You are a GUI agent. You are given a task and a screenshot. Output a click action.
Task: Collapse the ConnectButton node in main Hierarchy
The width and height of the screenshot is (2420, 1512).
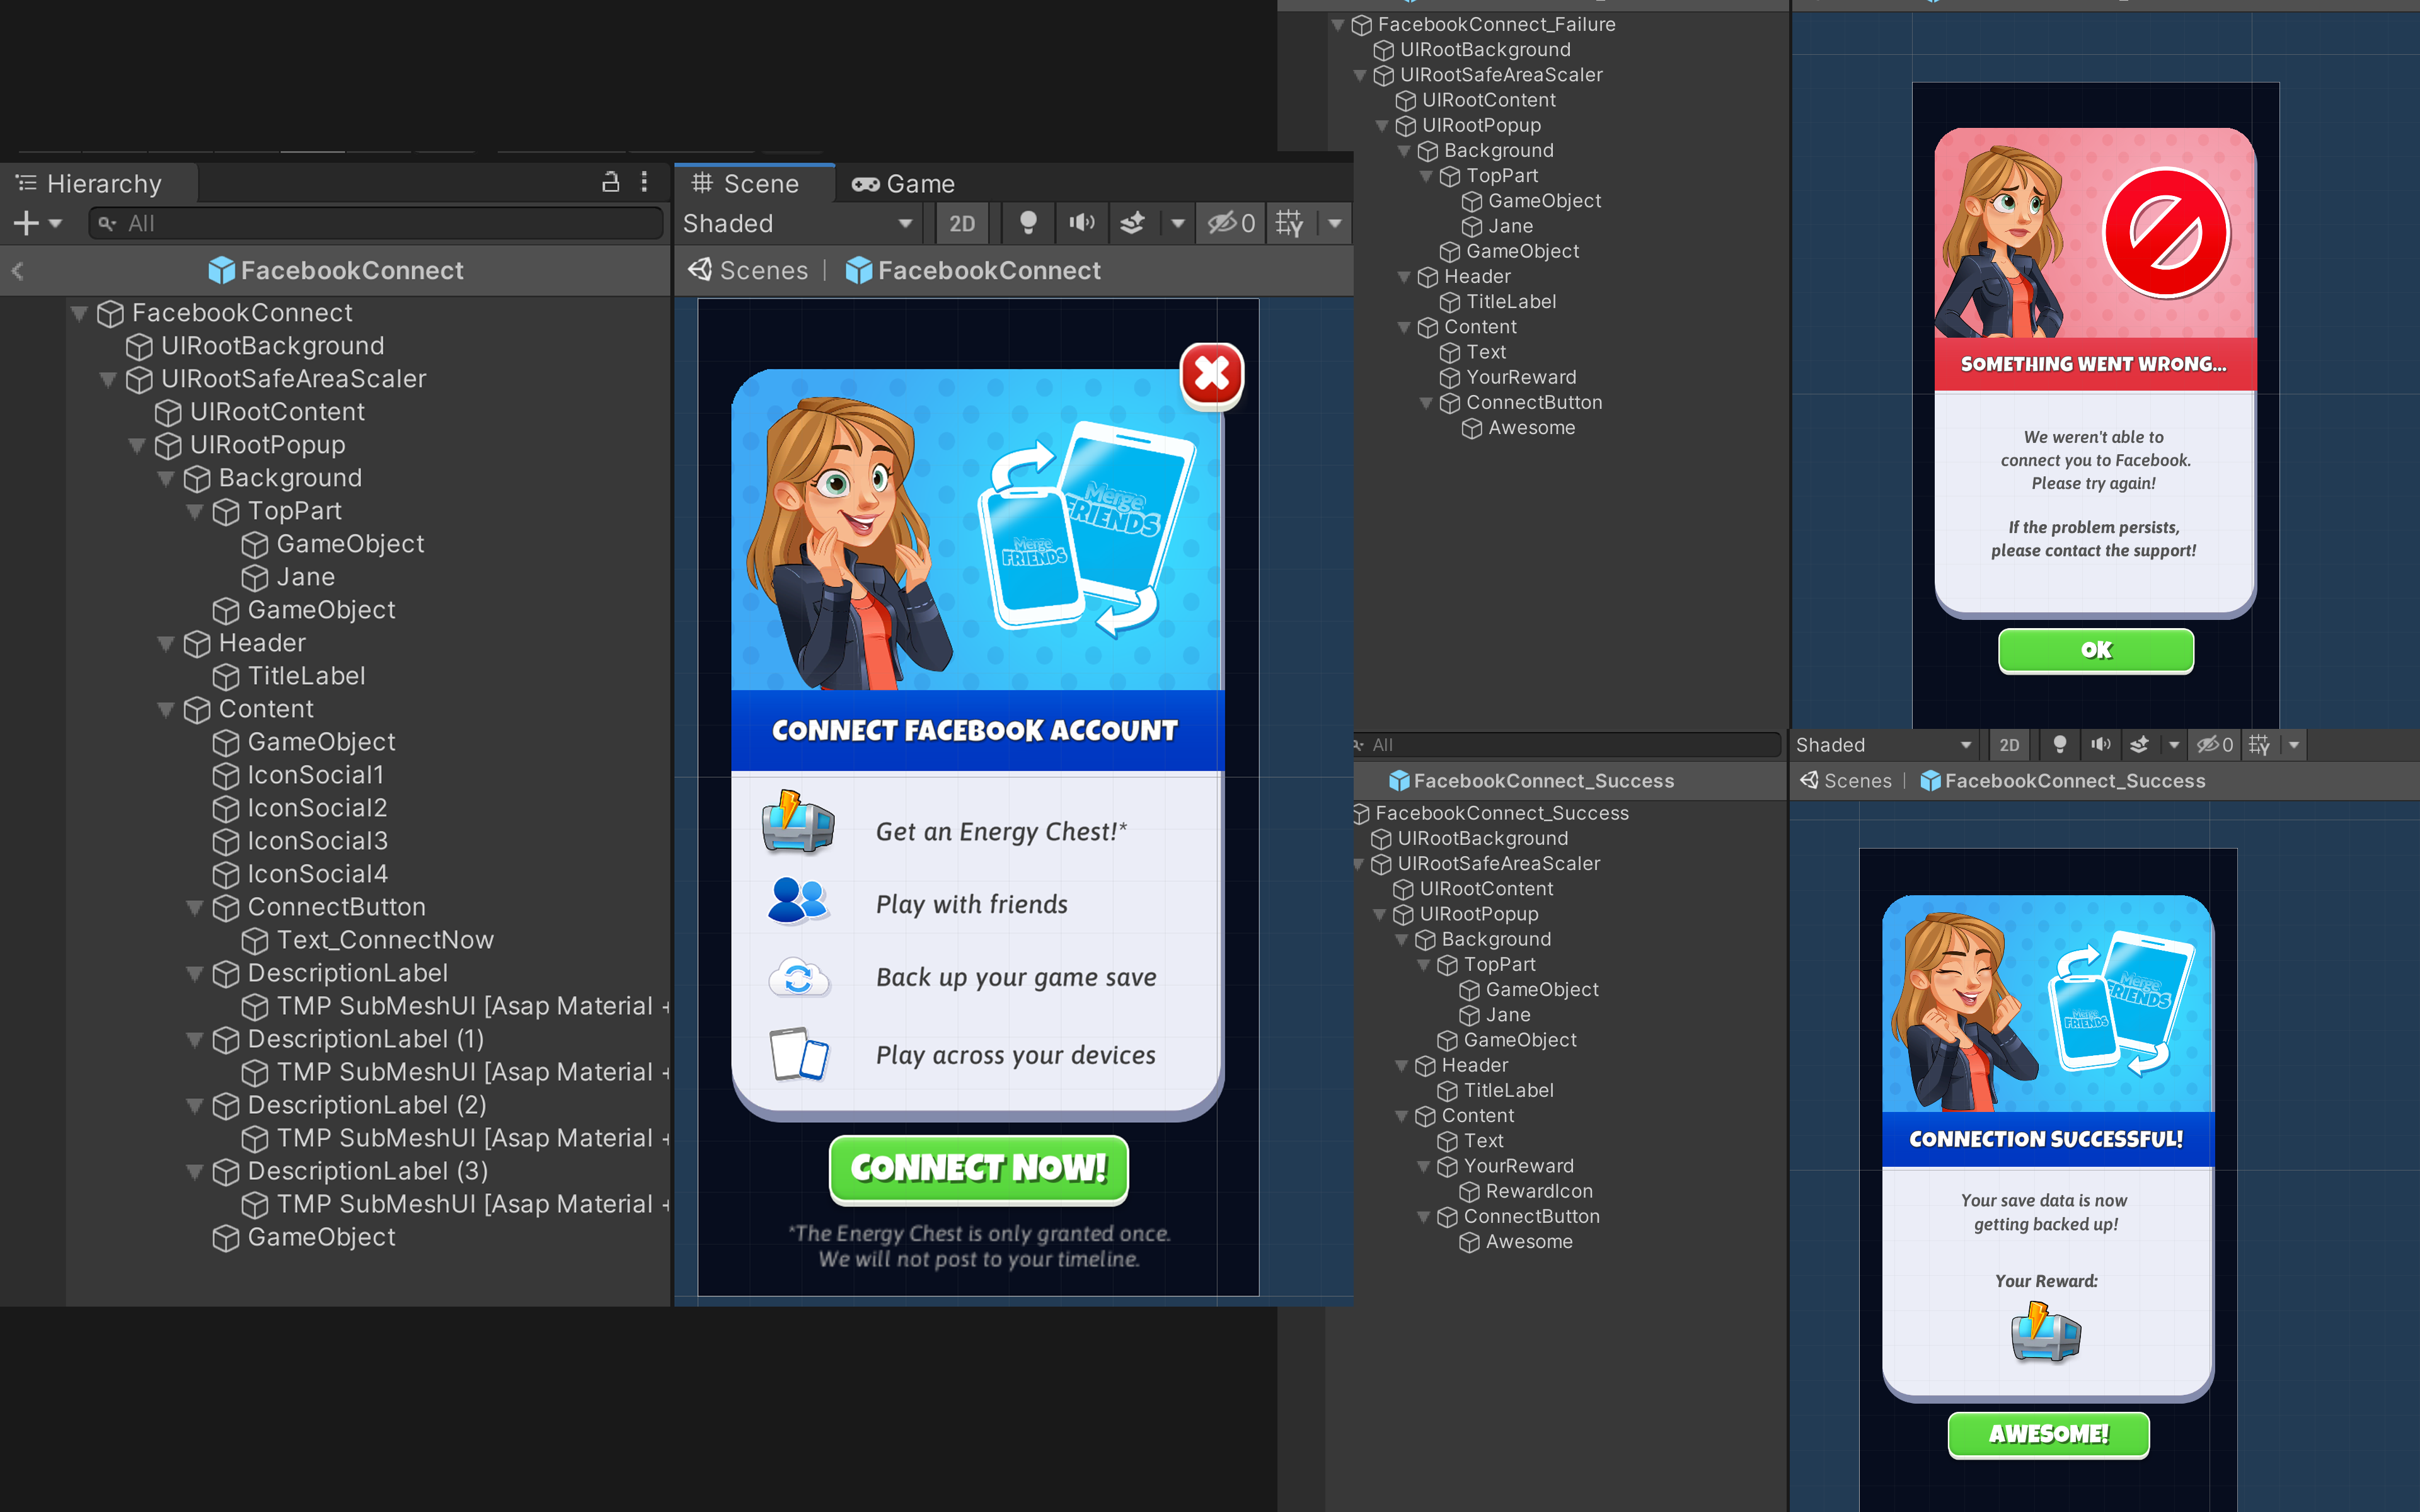click(196, 907)
